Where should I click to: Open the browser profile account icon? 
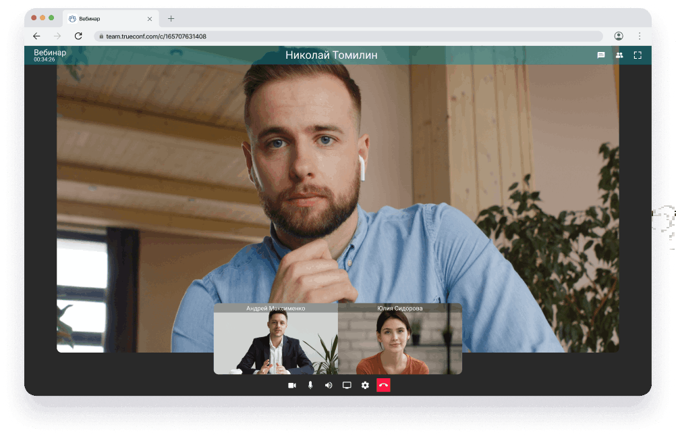pos(619,36)
